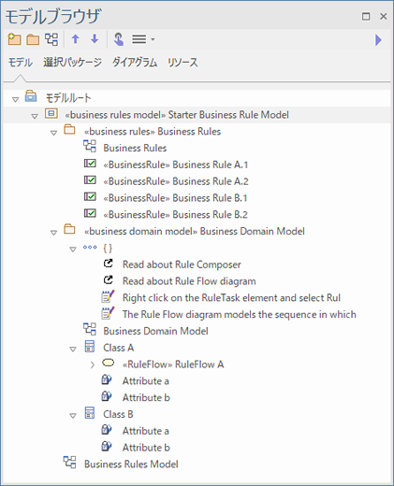Click the New Model from Pattern toolbar icon
Screen dimensions: 394x486
(14, 39)
